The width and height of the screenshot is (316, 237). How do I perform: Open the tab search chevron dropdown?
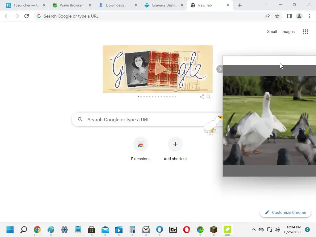pos(266,4)
